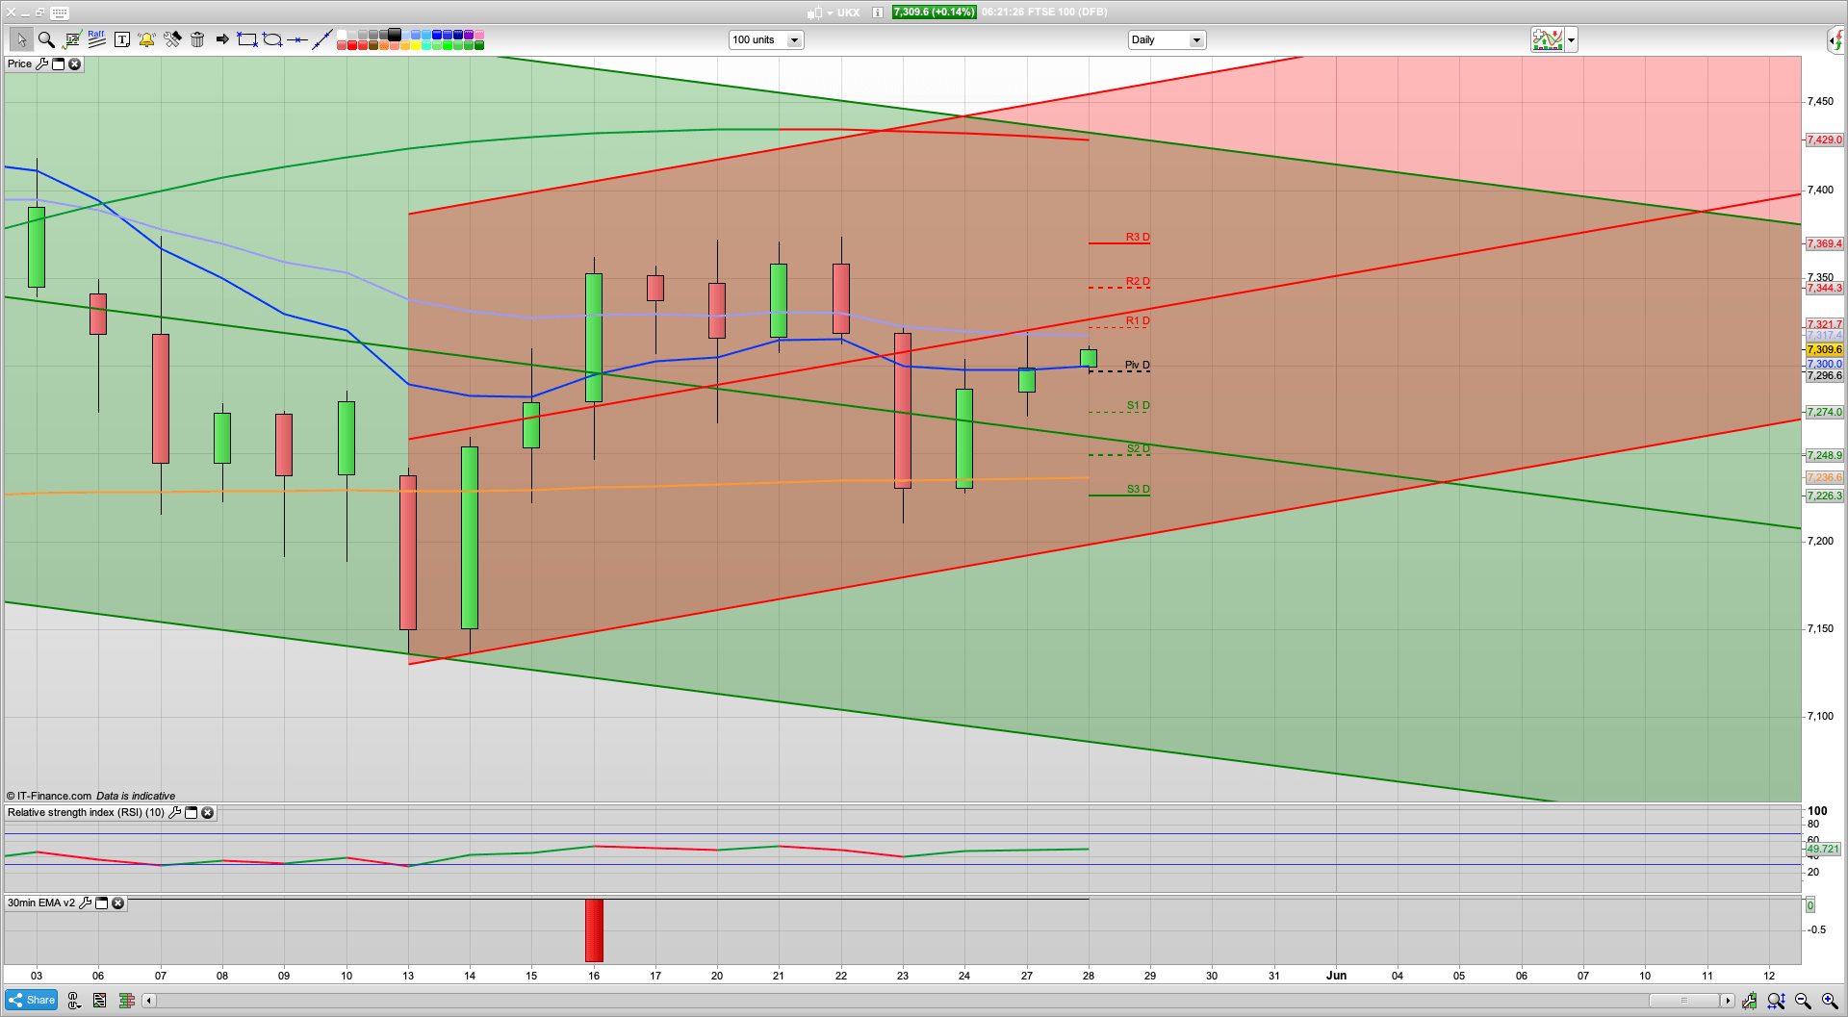The height and width of the screenshot is (1017, 1848).
Task: Pick the dark green color swatch
Action: 479,45
